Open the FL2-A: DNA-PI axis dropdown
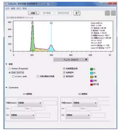This screenshot has width=119, height=130. point(71,60)
